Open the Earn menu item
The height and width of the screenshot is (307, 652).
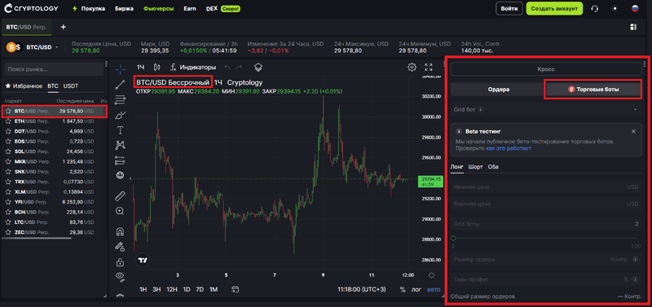(x=190, y=8)
